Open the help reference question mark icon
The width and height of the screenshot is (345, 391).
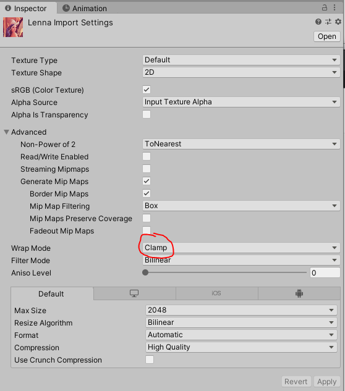tap(318, 22)
